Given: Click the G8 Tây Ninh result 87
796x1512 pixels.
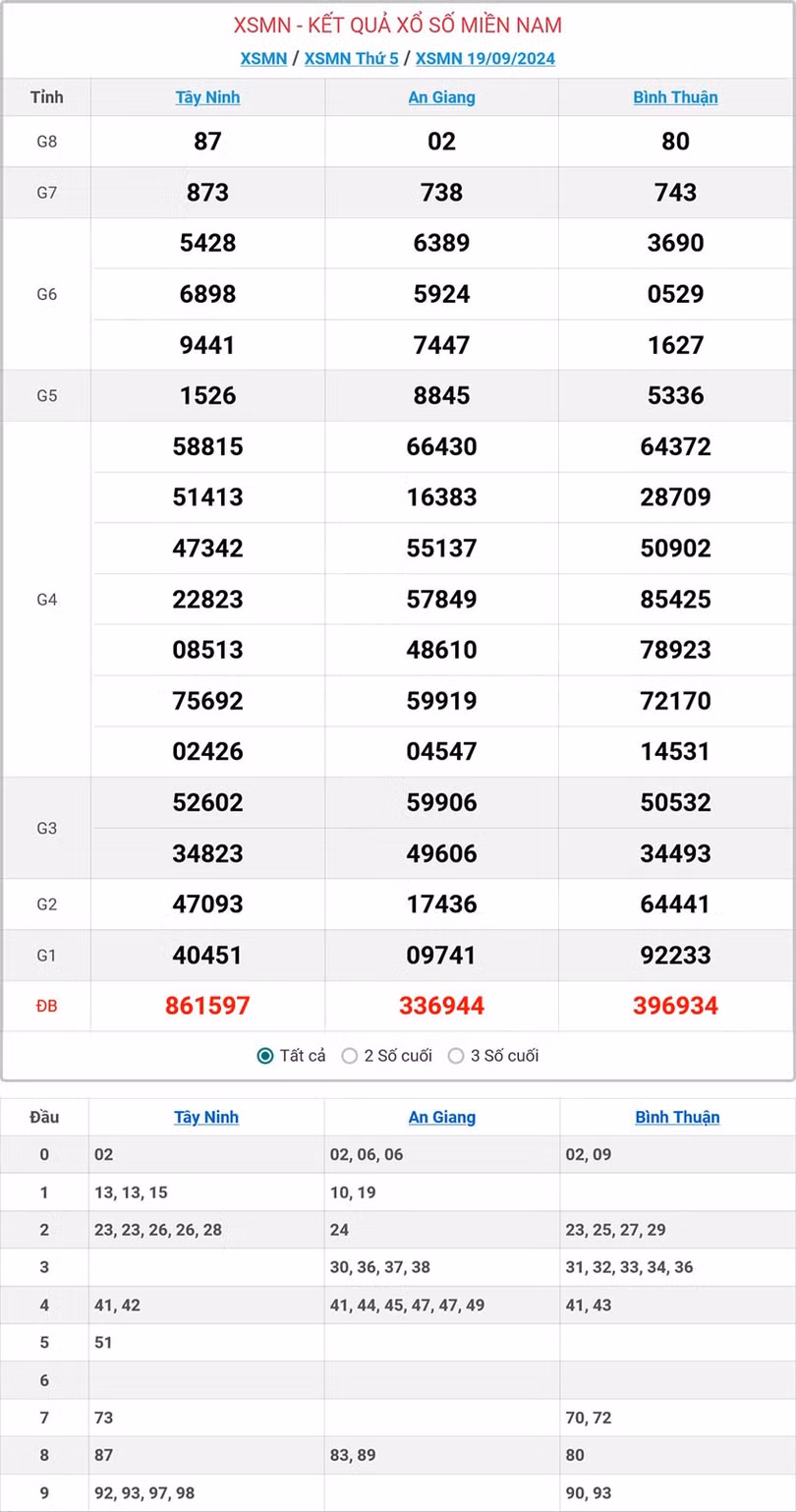Looking at the screenshot, I should 207,142.
